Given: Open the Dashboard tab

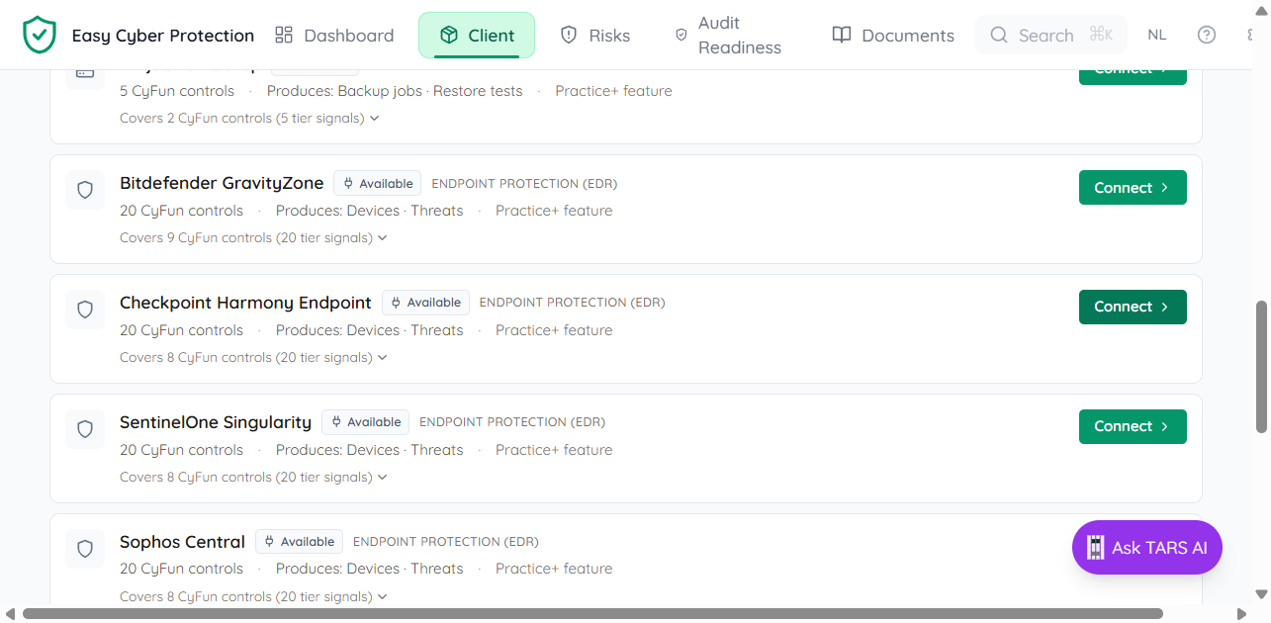Looking at the screenshot, I should [x=334, y=36].
